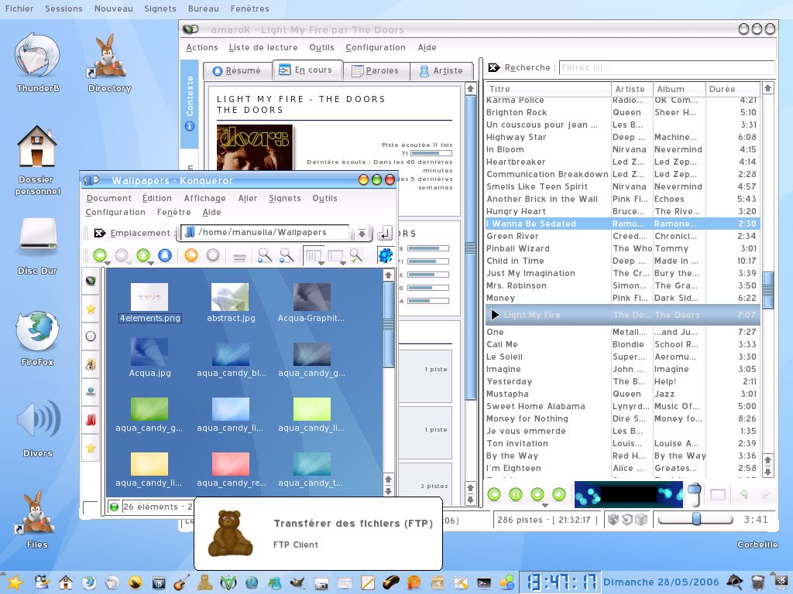Click the Konqueror animated gear icon
793x594 pixels.
[386, 255]
